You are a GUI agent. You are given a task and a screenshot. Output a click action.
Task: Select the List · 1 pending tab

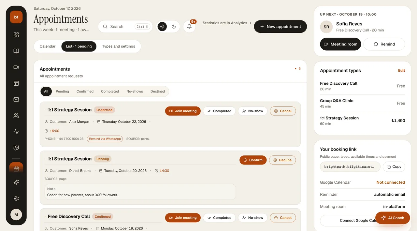79,46
